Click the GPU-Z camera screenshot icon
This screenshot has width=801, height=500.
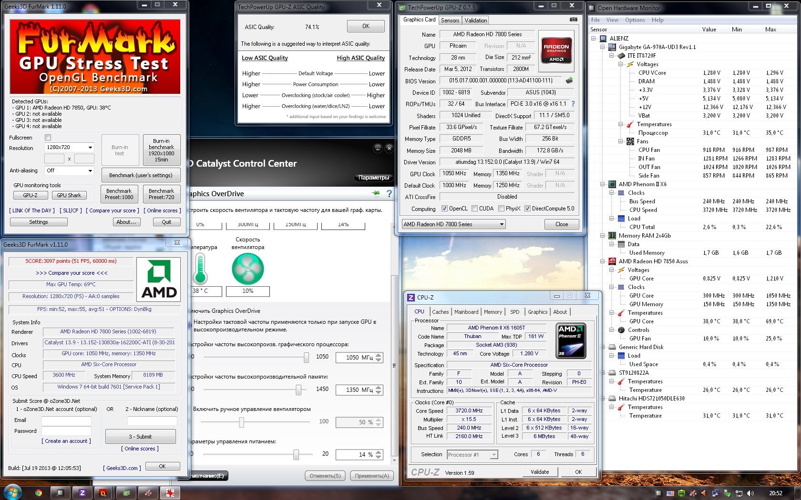[x=573, y=20]
